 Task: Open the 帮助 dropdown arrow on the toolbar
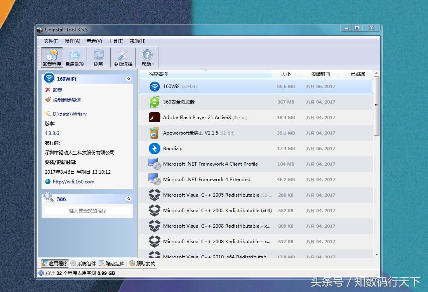point(153,65)
